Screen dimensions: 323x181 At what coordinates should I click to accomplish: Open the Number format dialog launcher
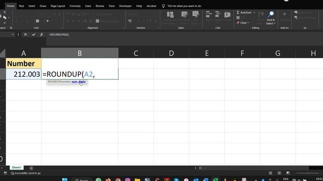pos(158,28)
